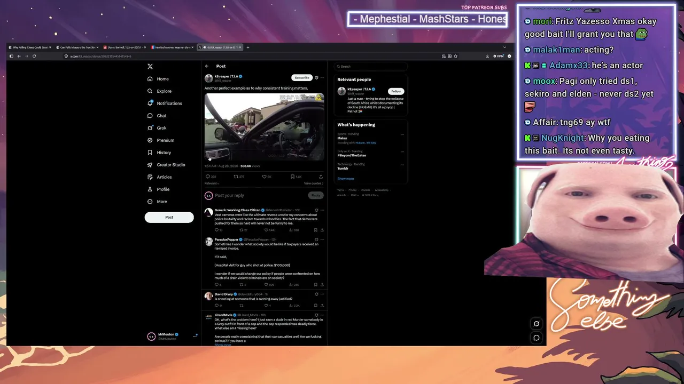The width and height of the screenshot is (684, 384).
Task: Play the bodycam video in the post
Action: [x=265, y=127]
